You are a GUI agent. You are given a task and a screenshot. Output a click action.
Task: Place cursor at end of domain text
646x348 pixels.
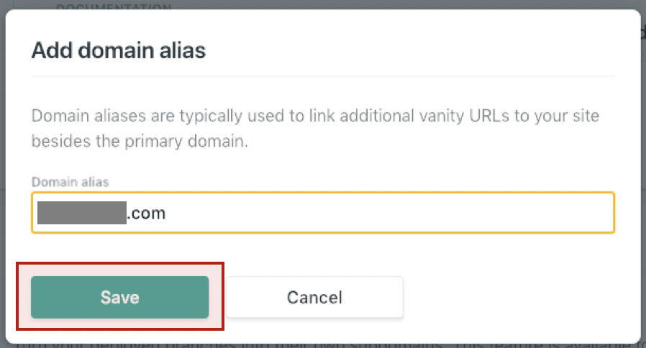click(166, 213)
